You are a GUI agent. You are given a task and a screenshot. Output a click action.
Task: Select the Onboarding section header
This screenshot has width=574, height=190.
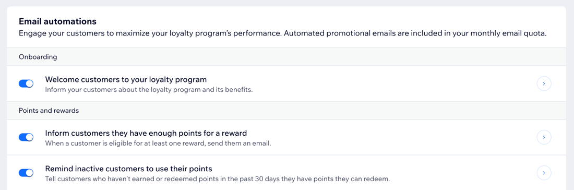point(286,57)
